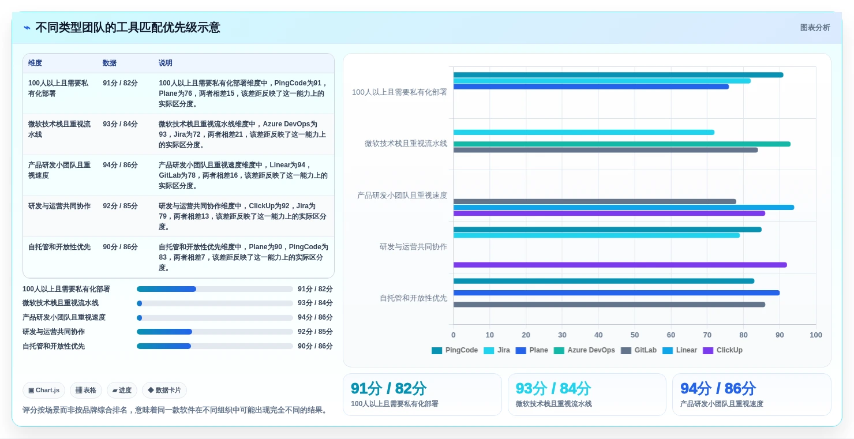Viewport: 854px width, 439px height.
Task: Toggle ClickUp legend color box
Action: pos(708,351)
